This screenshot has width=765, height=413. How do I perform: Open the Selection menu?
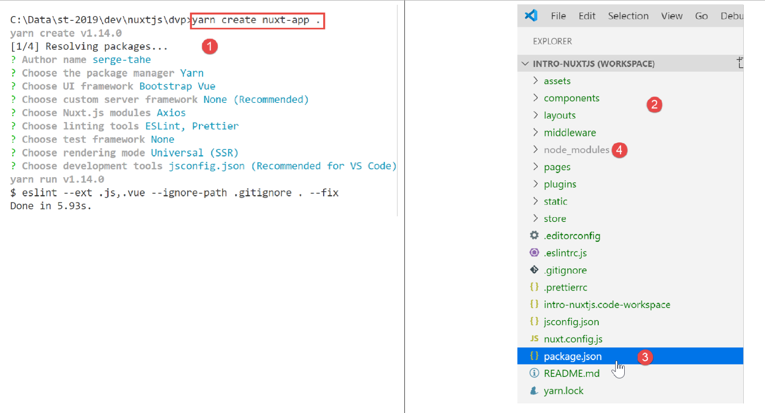pos(628,16)
